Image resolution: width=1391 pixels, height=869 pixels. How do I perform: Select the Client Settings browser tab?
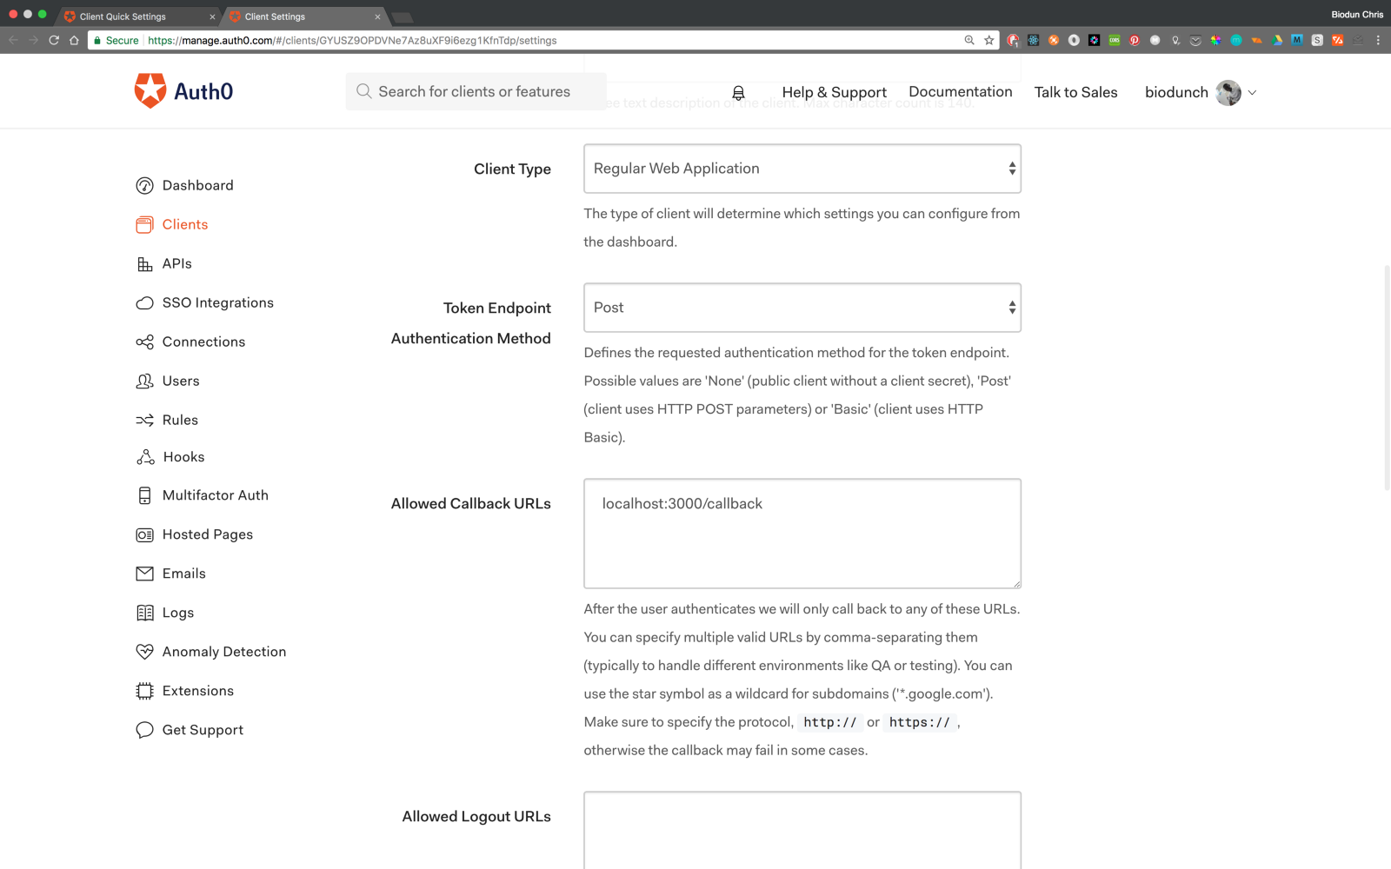point(305,17)
